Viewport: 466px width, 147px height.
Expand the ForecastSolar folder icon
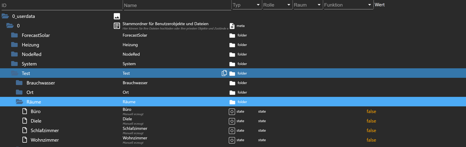pos(14,35)
